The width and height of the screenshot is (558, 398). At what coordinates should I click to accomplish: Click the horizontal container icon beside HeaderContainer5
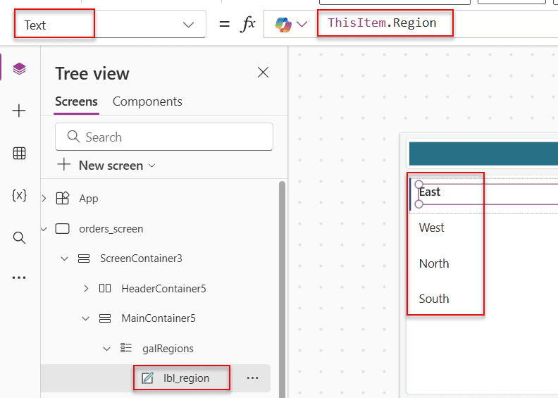(105, 288)
